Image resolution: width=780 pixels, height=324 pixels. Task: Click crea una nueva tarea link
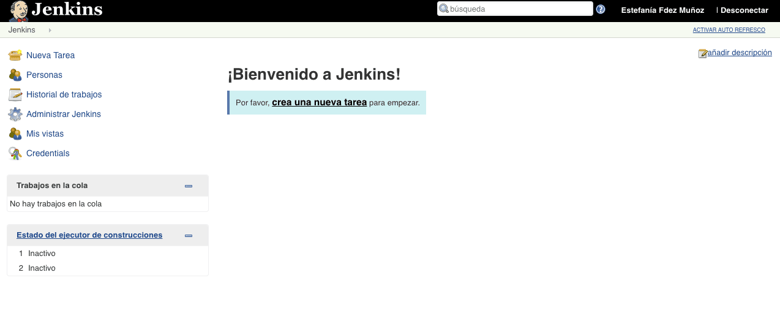319,102
